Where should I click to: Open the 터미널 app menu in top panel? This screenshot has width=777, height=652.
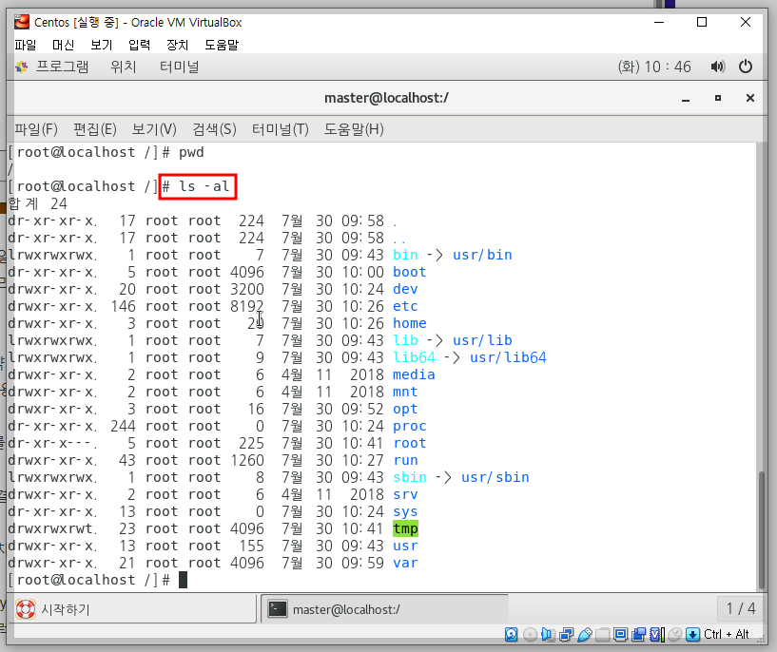(179, 67)
